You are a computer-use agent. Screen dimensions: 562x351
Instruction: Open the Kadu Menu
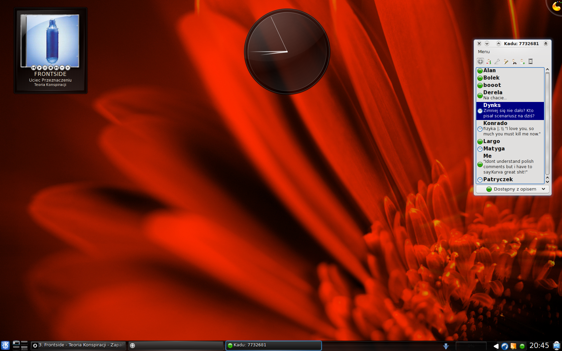click(x=484, y=52)
